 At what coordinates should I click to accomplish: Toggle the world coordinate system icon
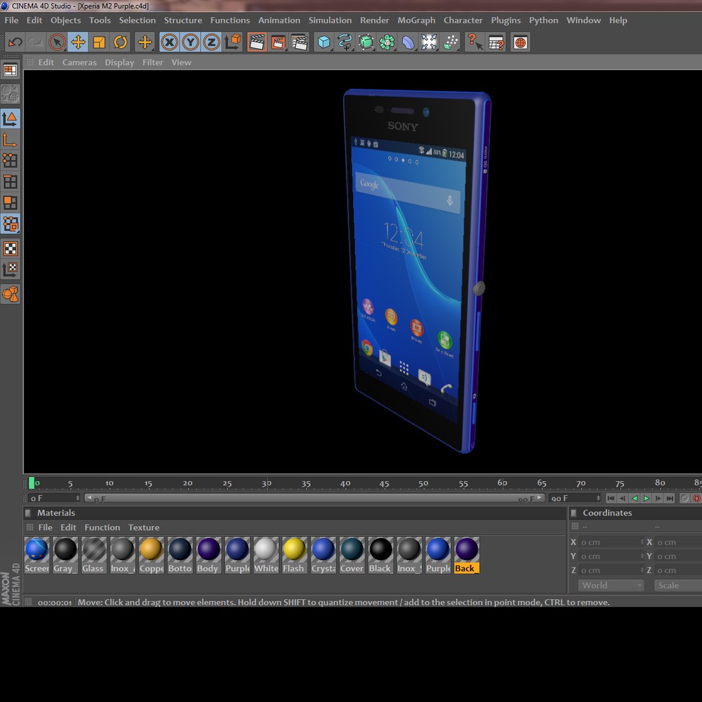233,42
